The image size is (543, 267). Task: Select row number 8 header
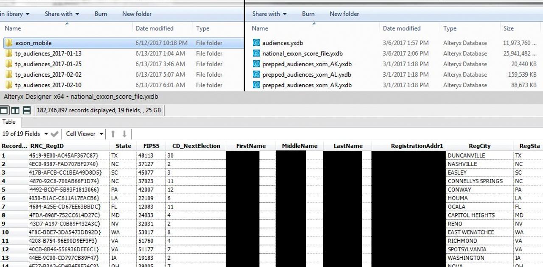14,215
